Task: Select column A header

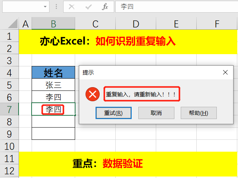Action: [25, 23]
